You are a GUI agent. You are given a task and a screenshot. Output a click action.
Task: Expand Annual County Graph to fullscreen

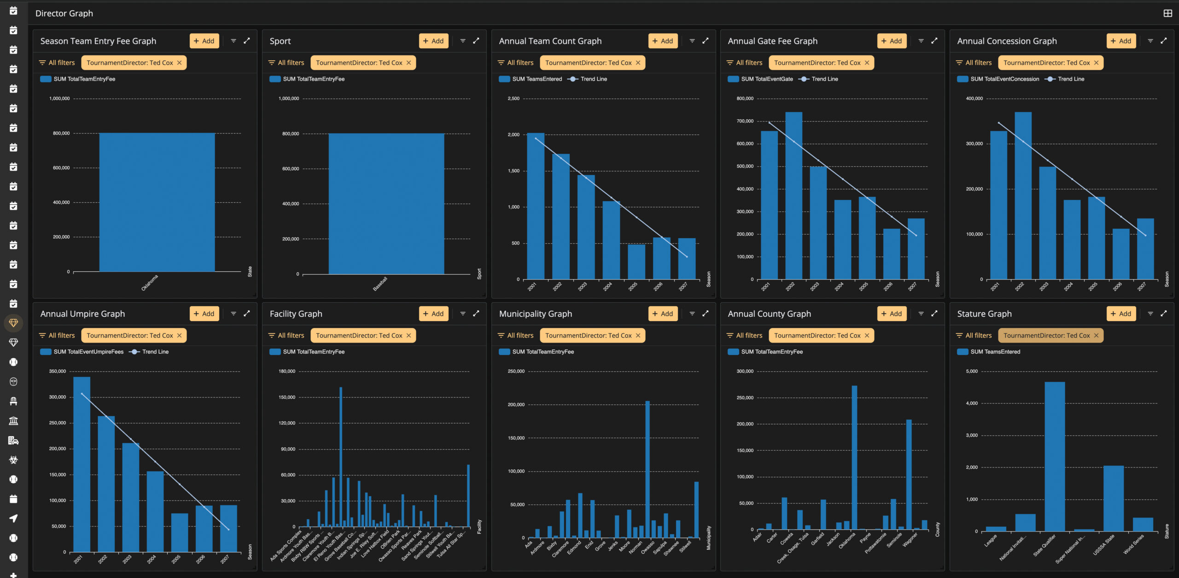pos(934,313)
